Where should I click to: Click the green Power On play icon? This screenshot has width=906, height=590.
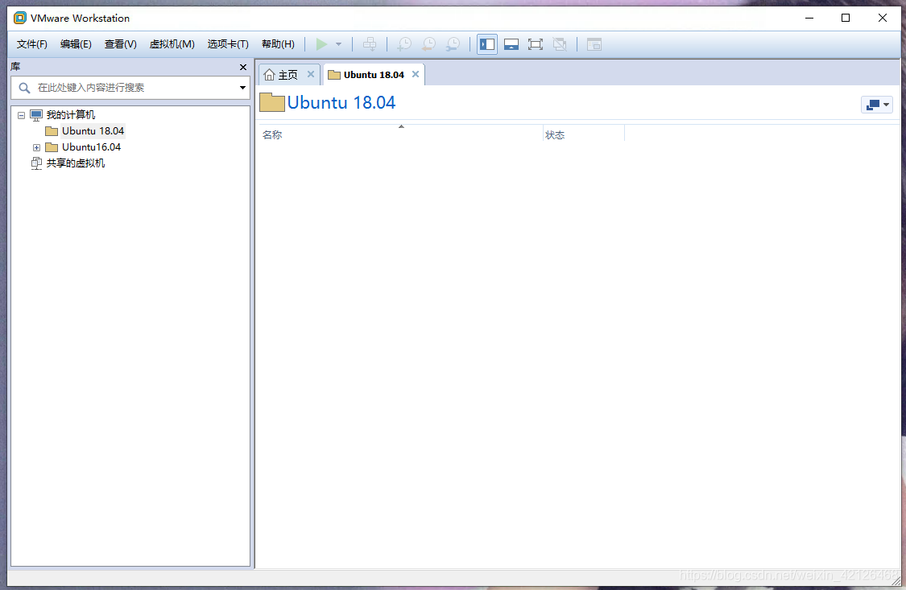[322, 44]
